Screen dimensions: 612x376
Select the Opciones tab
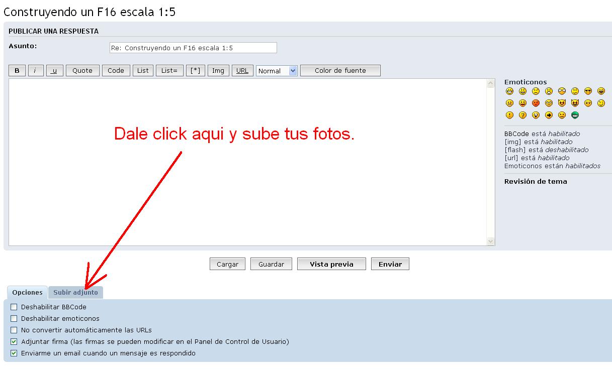[27, 292]
